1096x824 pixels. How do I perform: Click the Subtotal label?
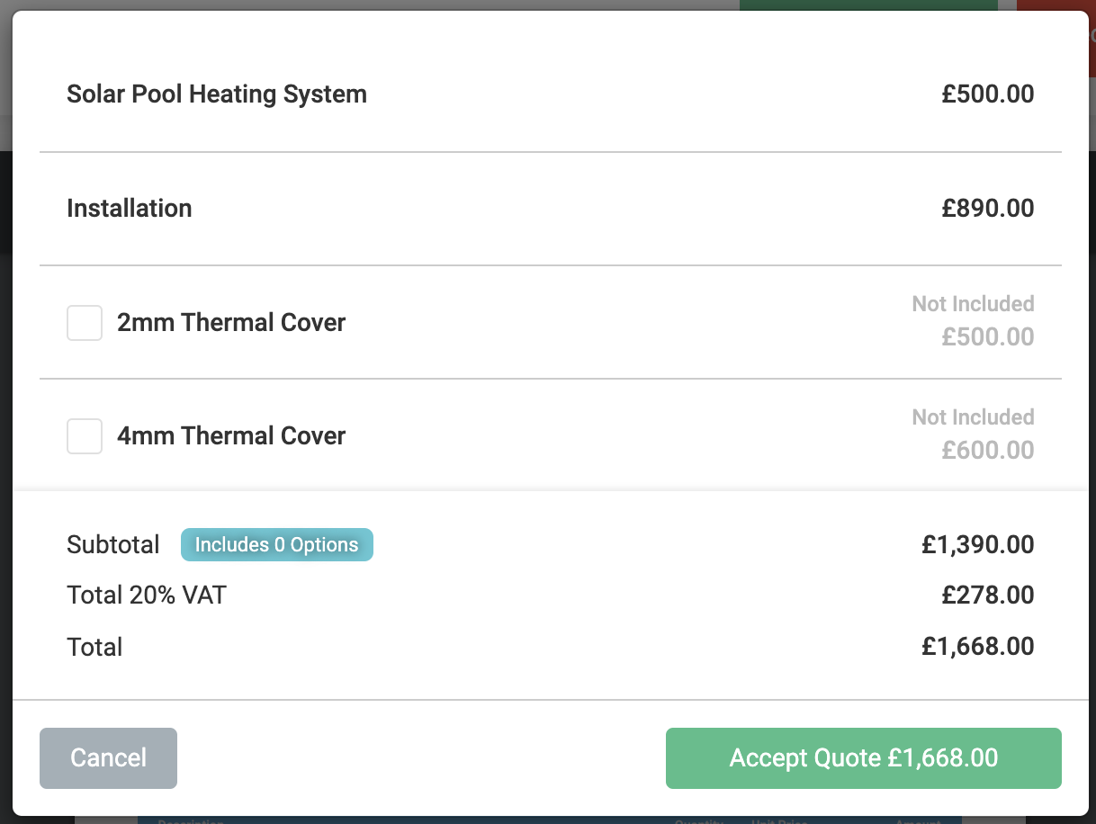(113, 545)
